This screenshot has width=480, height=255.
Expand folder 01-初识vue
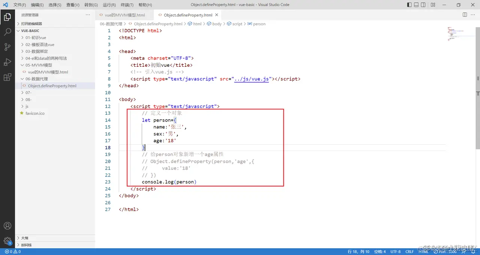coord(55,37)
